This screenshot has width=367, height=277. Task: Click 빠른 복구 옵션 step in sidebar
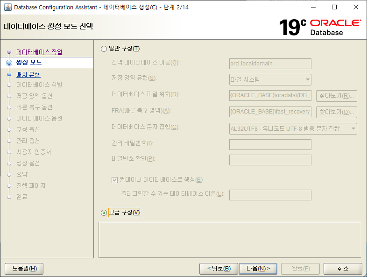(34, 107)
